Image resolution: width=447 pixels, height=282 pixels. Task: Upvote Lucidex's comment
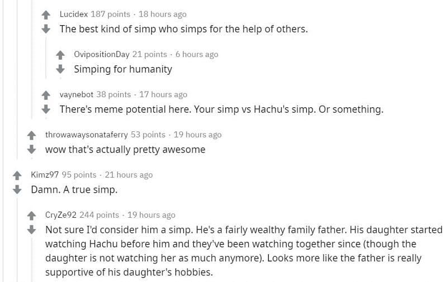click(47, 15)
